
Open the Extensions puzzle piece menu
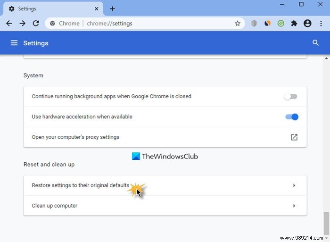click(x=294, y=24)
